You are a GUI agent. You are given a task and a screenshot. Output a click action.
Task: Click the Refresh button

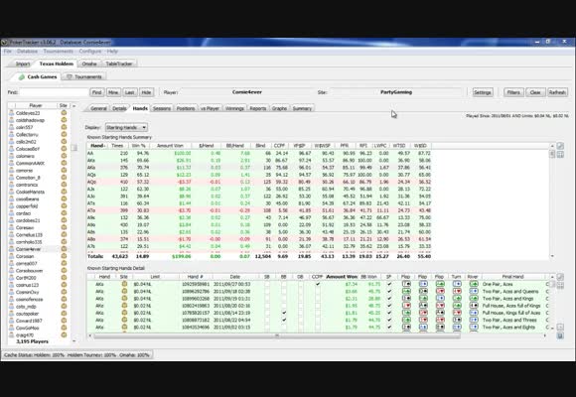tap(557, 92)
